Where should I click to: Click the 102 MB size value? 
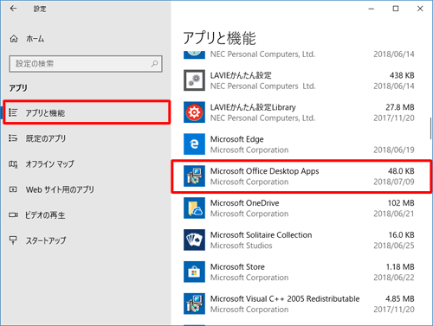point(401,203)
